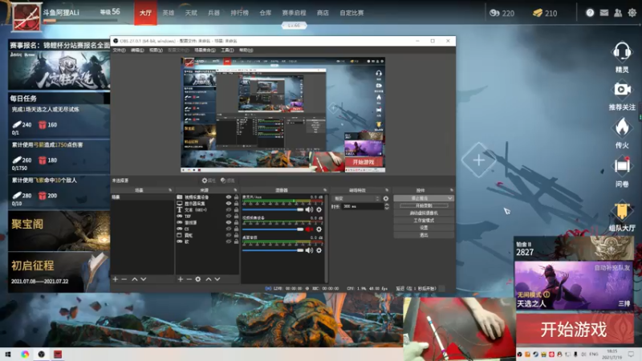Adjust first mixer channel volume slider
The width and height of the screenshot is (642, 361).
pyautogui.click(x=273, y=209)
